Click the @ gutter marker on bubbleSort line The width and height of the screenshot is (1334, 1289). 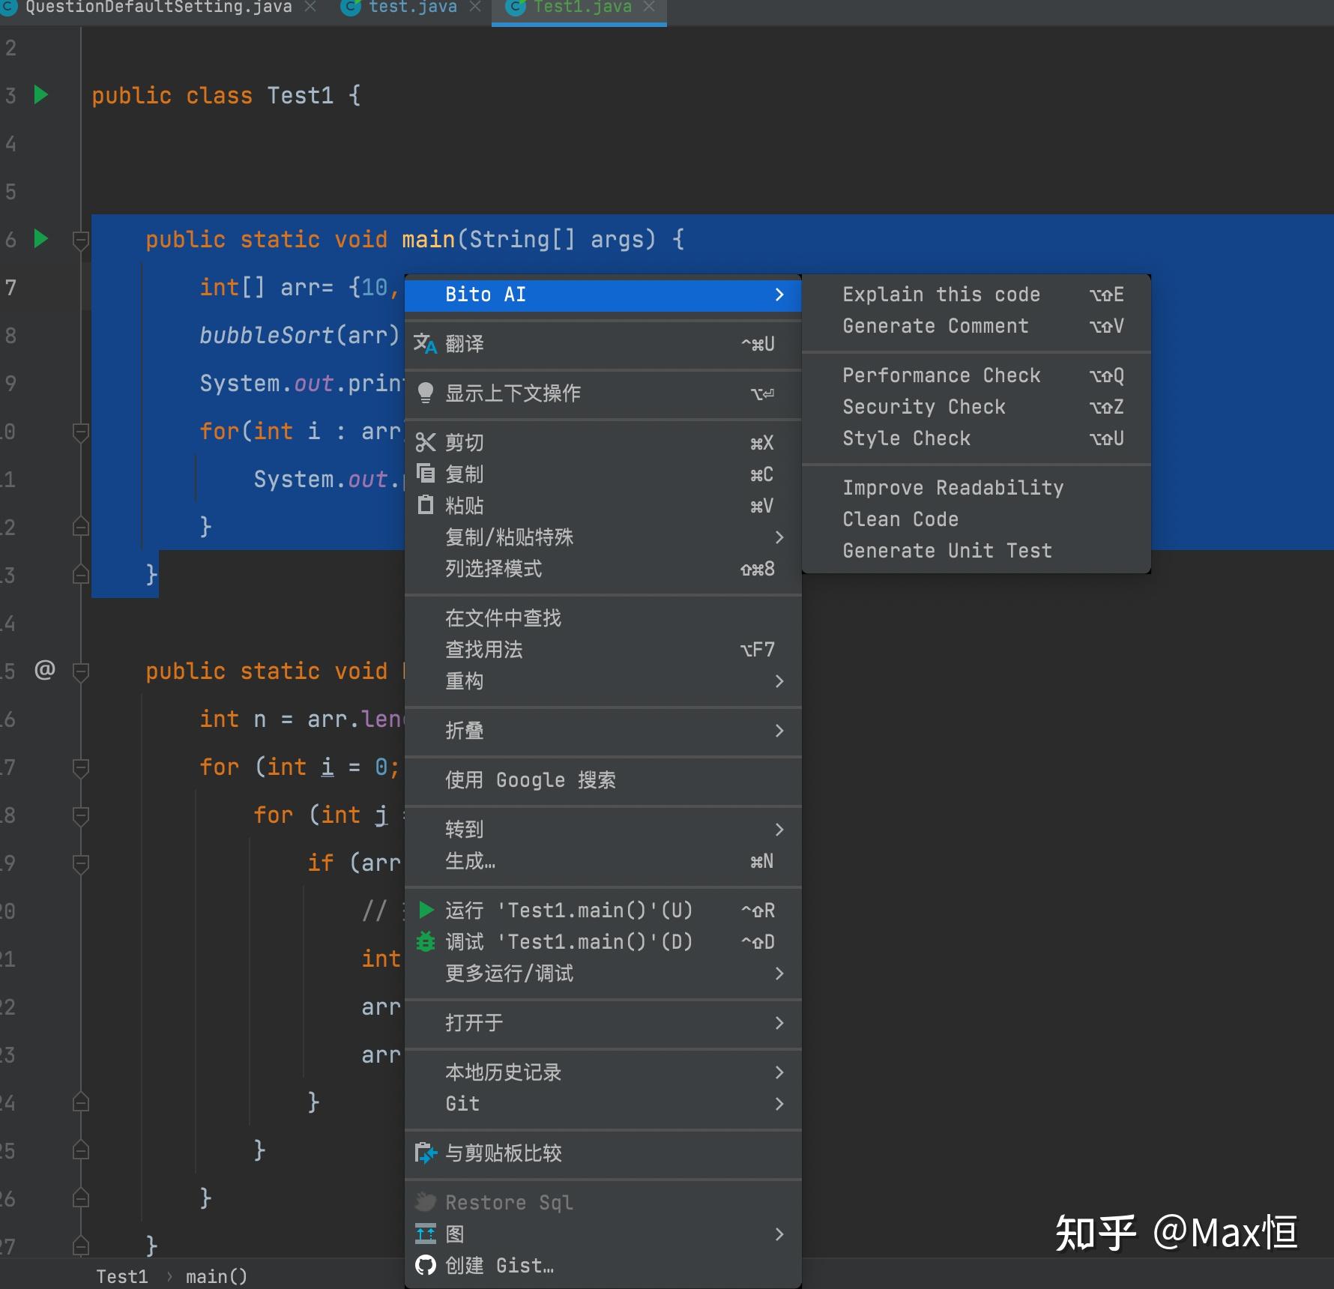tap(45, 669)
